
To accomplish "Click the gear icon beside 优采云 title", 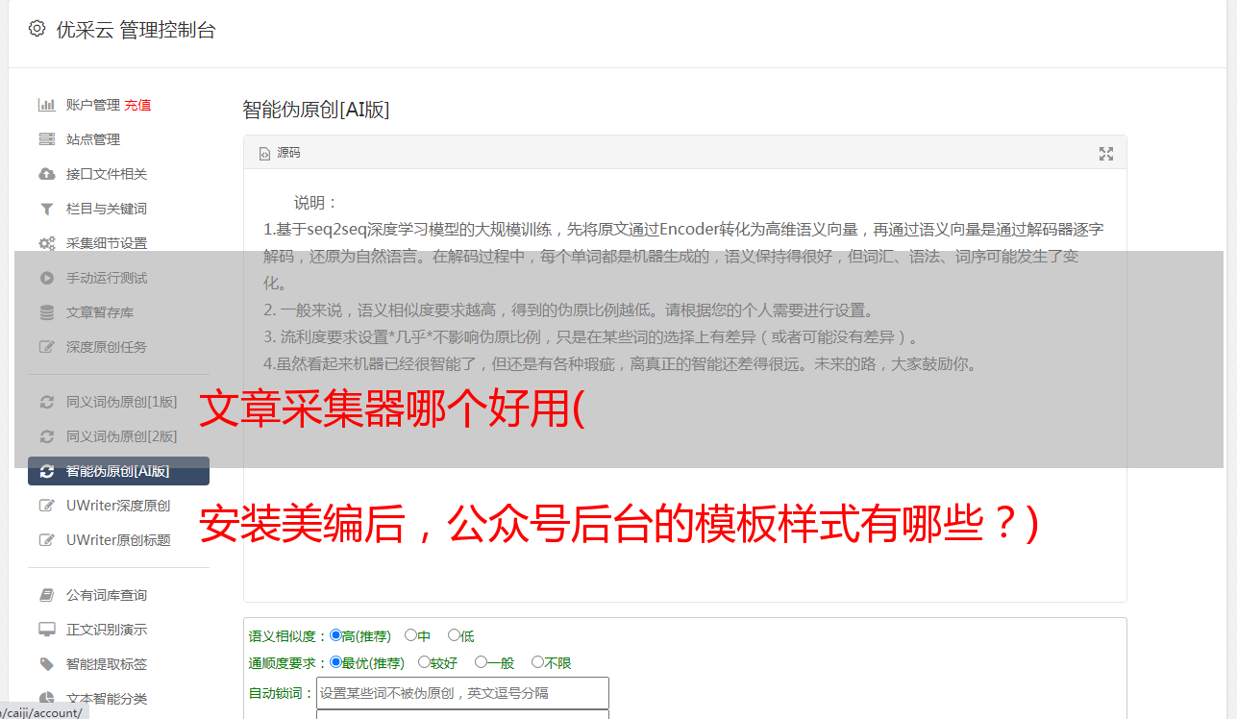I will [x=37, y=29].
